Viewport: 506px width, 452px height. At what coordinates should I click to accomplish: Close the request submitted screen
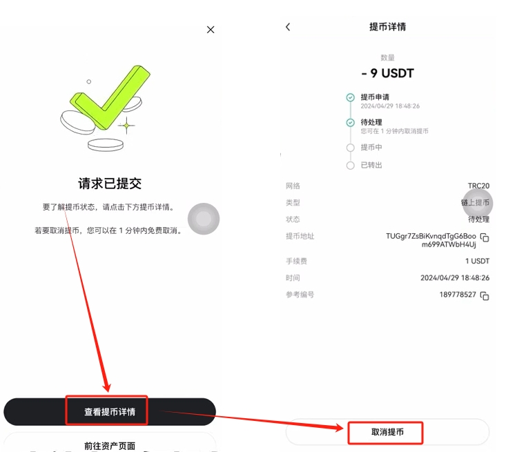click(211, 30)
